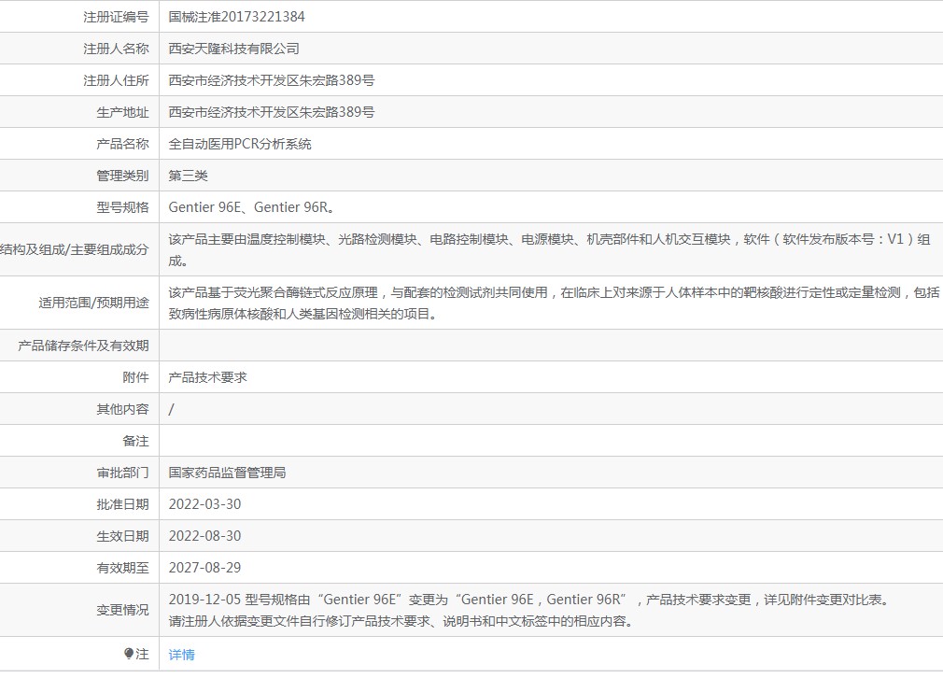Select registration number 国械注准20173221384
The height and width of the screenshot is (678, 943).
[x=236, y=17]
